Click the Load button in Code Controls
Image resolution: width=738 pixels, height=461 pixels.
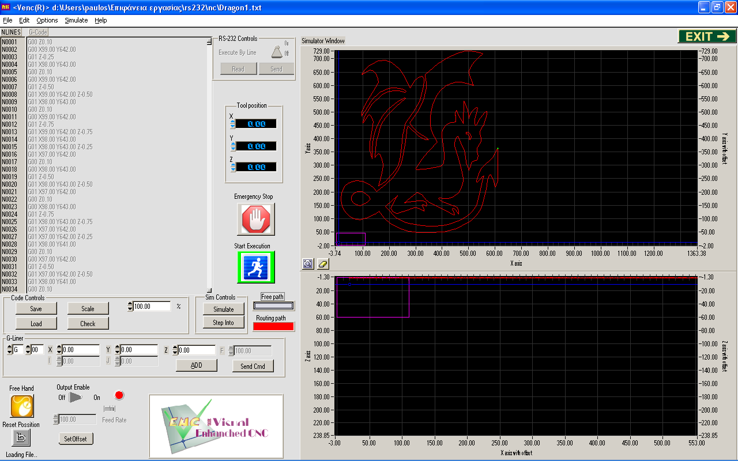point(36,323)
